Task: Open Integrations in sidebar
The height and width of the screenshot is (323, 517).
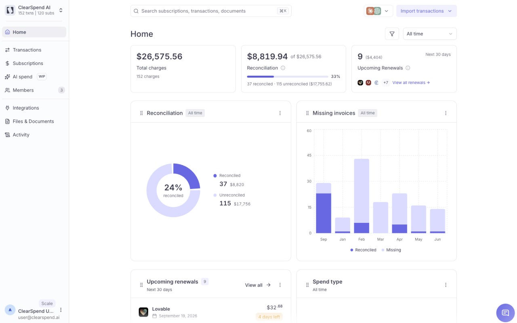Action: [34, 108]
